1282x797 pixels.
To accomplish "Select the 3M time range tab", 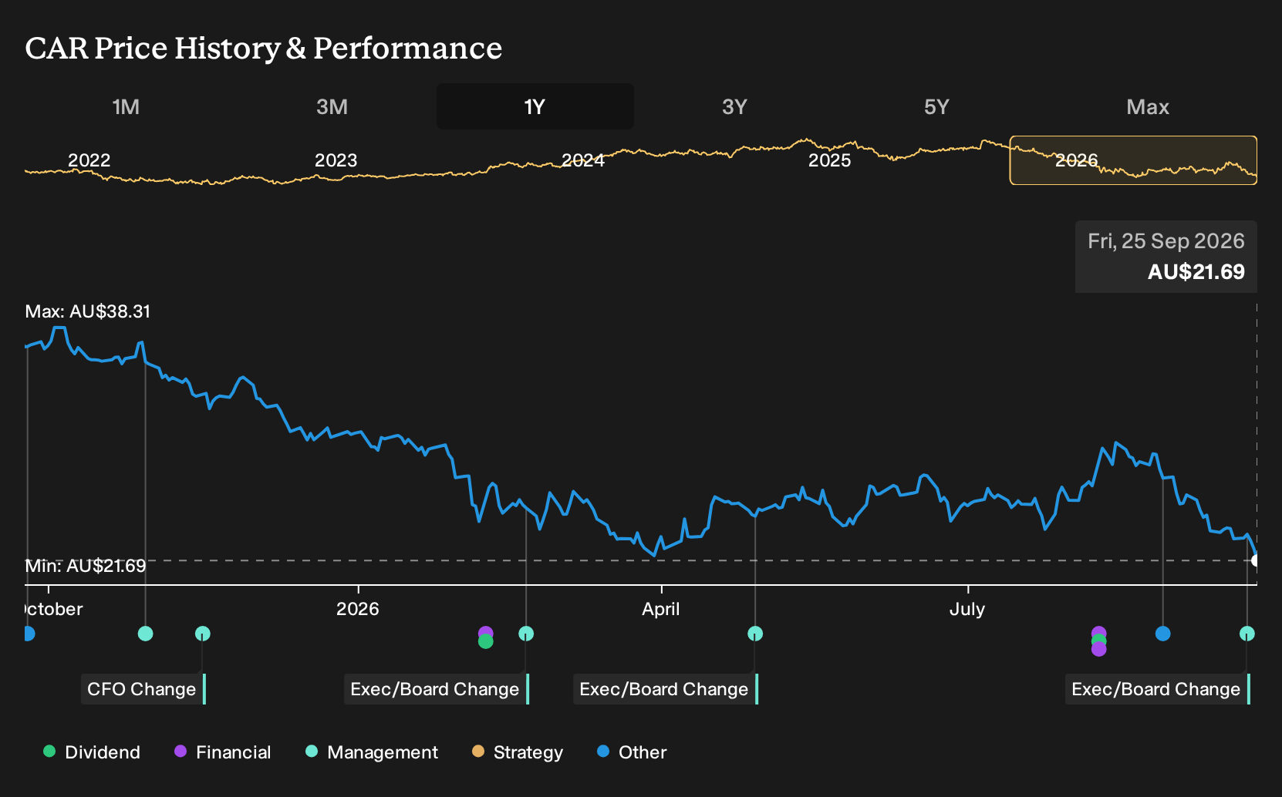I will pyautogui.click(x=332, y=106).
